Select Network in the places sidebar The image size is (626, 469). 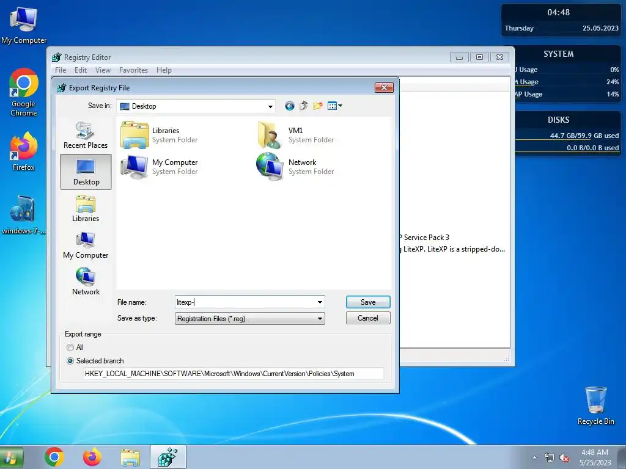coord(86,282)
